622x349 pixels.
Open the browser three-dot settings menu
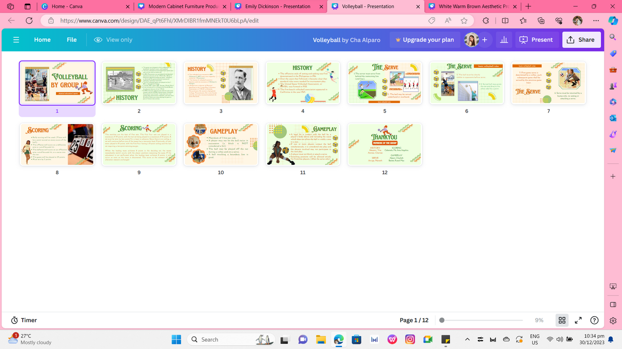point(596,20)
